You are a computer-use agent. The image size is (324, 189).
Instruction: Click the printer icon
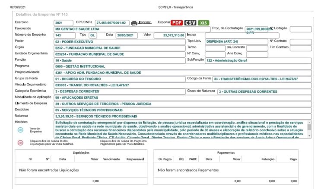click(x=134, y=23)
